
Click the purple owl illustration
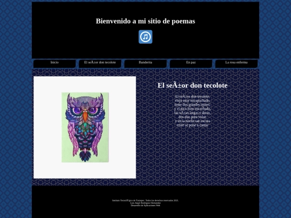(x=85, y=128)
